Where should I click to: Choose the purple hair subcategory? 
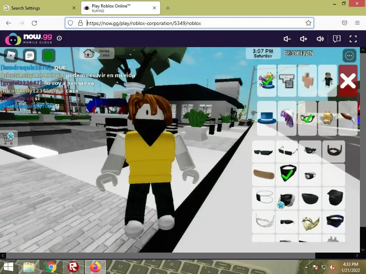(287, 118)
